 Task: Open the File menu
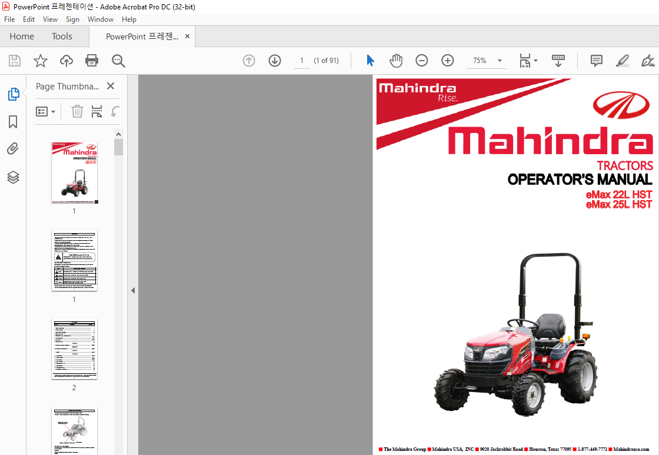pyautogui.click(x=9, y=19)
